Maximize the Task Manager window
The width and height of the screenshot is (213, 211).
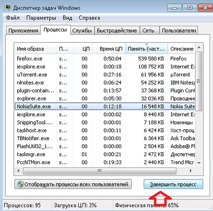(x=189, y=8)
